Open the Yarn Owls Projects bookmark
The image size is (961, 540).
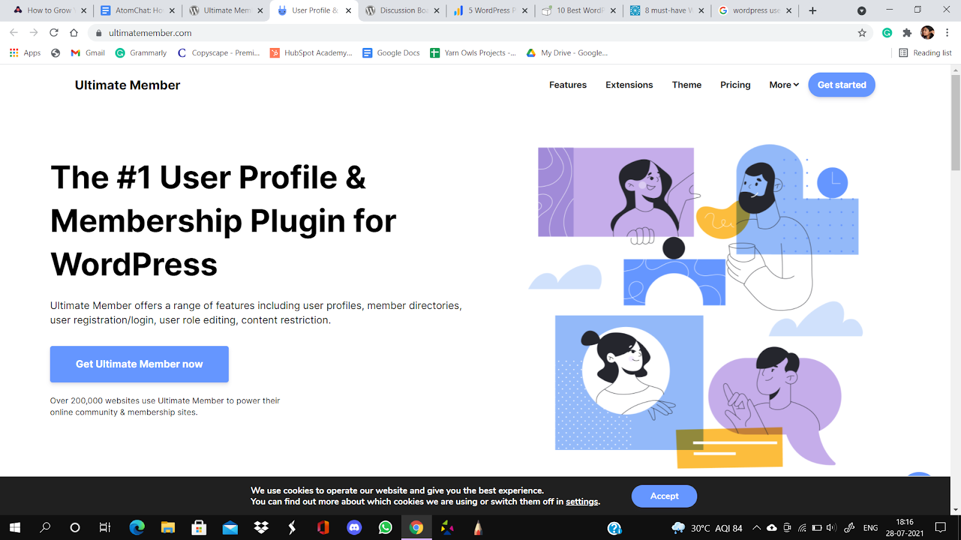tap(473, 53)
